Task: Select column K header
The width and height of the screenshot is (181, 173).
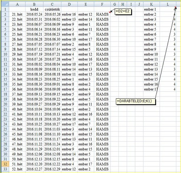Action: (x=151, y=4)
